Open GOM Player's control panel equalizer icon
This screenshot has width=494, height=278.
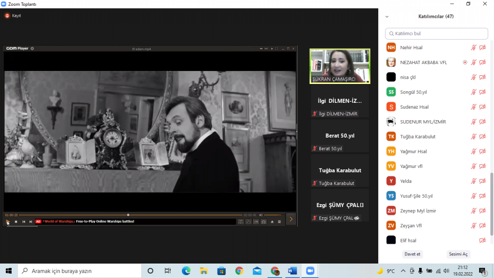coord(248,222)
